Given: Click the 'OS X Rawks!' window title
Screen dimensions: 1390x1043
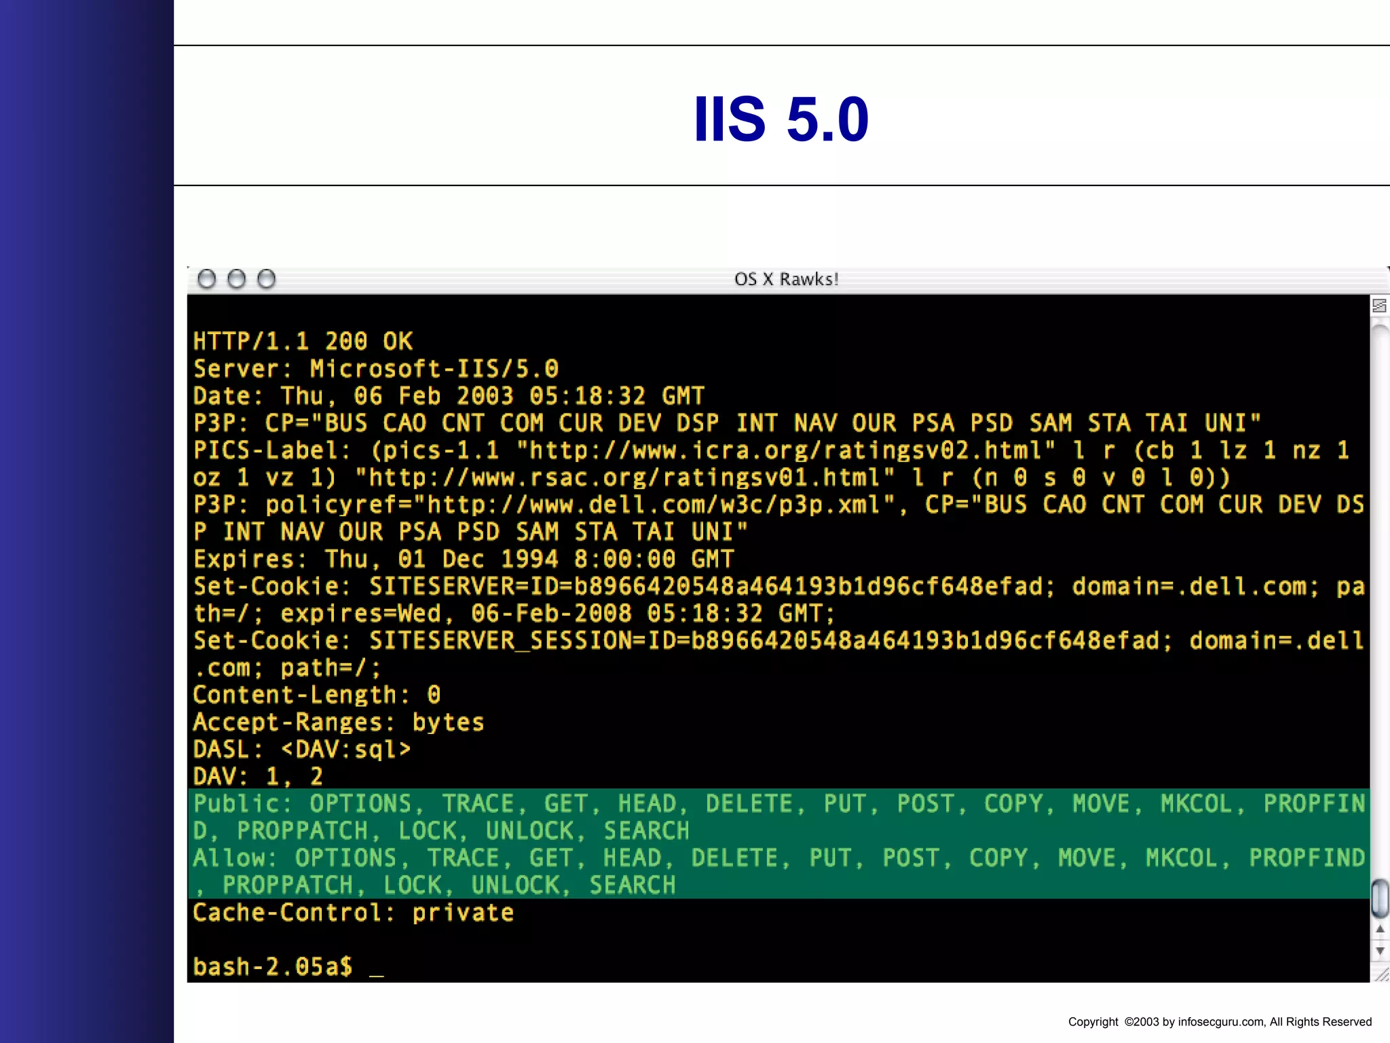Looking at the screenshot, I should [x=787, y=279].
